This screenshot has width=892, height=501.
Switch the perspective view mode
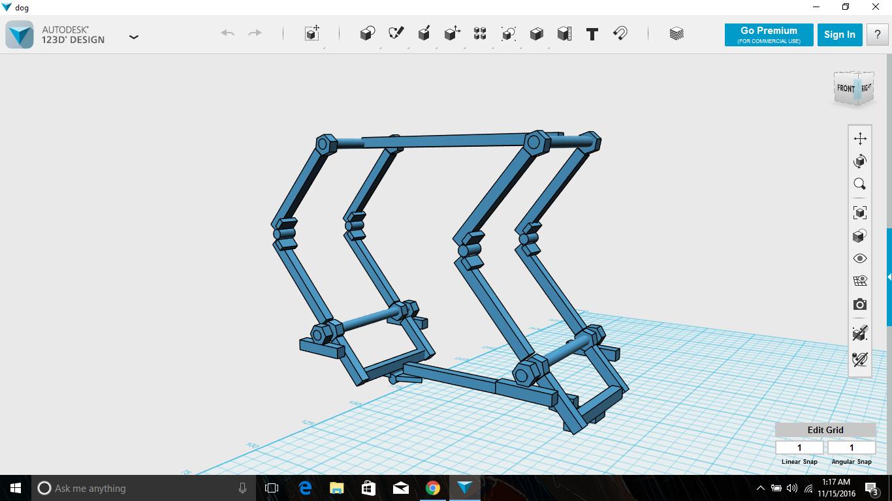tap(860, 235)
